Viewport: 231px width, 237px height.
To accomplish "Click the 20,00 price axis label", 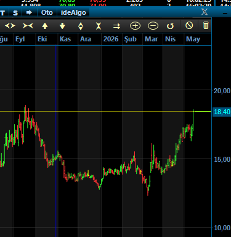I will 222,91.
